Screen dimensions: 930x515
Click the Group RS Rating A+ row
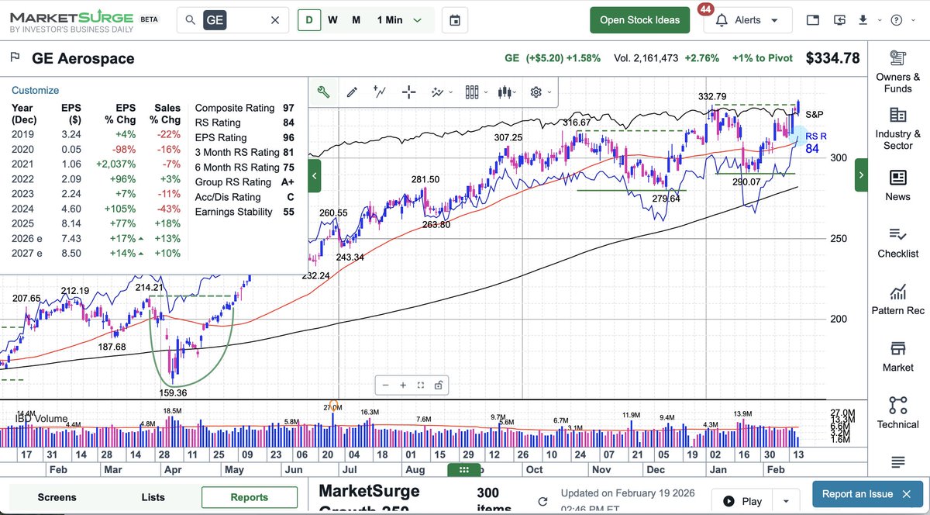[x=244, y=182]
